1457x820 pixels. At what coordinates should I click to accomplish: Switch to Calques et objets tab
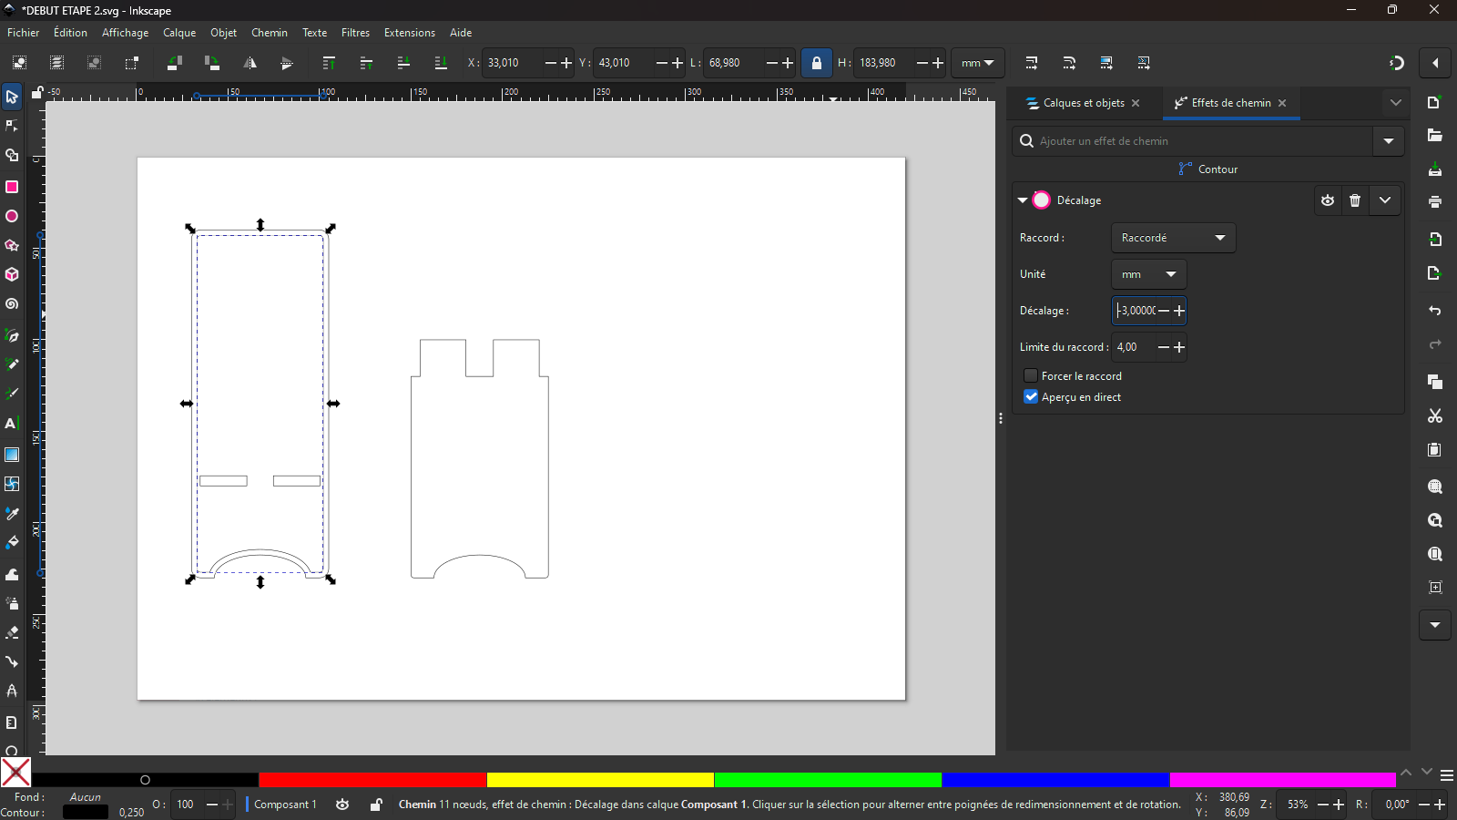[1083, 103]
